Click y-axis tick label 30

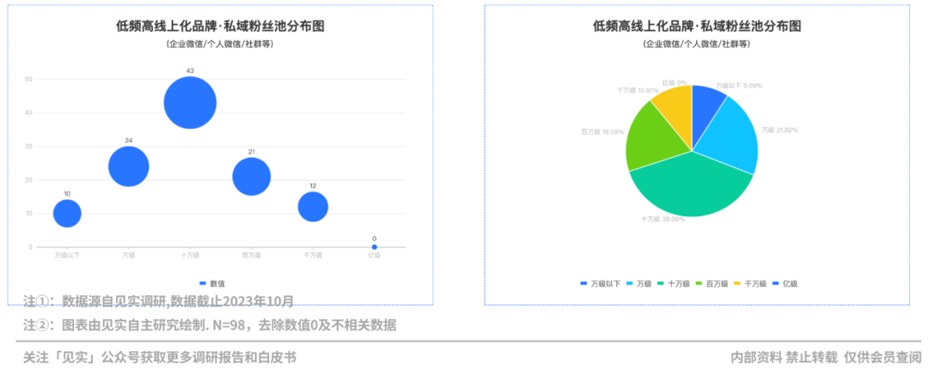tap(29, 146)
